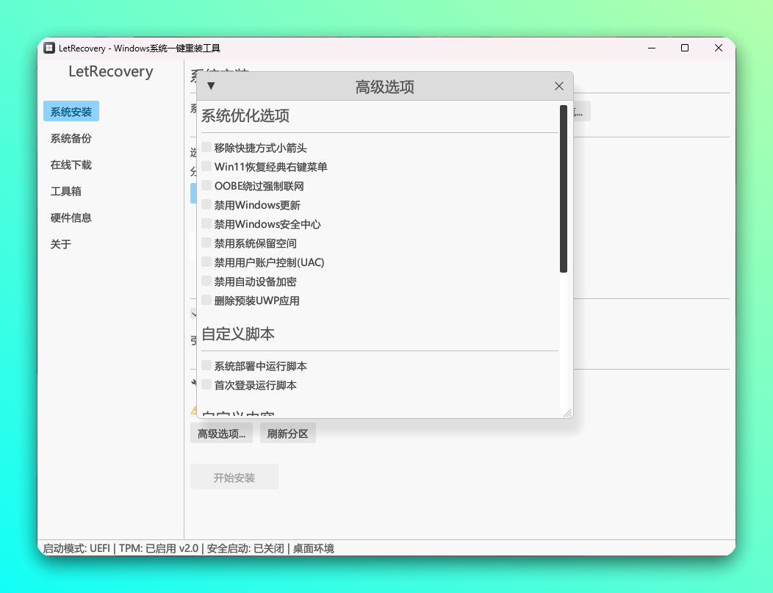773x593 pixels.
Task: Collapse the 高级选项 dialog with the triangle
Action: (x=211, y=86)
